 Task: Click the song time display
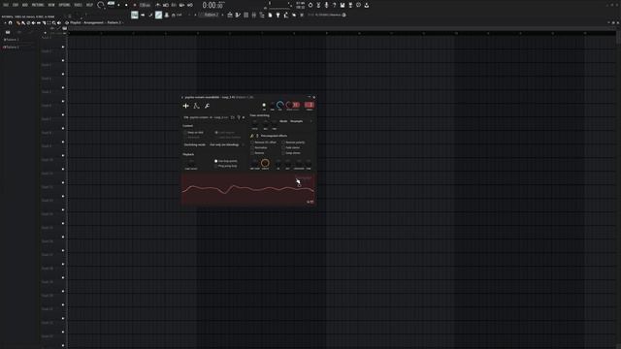(x=212, y=5)
